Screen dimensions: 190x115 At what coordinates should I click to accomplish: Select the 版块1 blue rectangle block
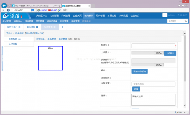(51, 58)
